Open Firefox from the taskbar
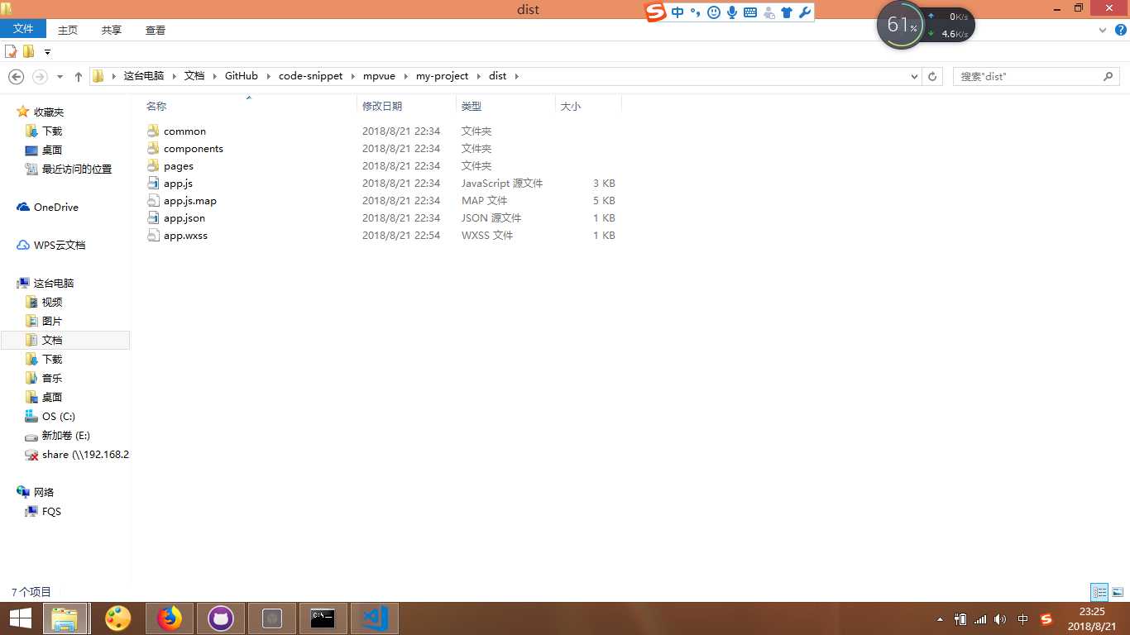Image resolution: width=1130 pixels, height=635 pixels. point(170,618)
